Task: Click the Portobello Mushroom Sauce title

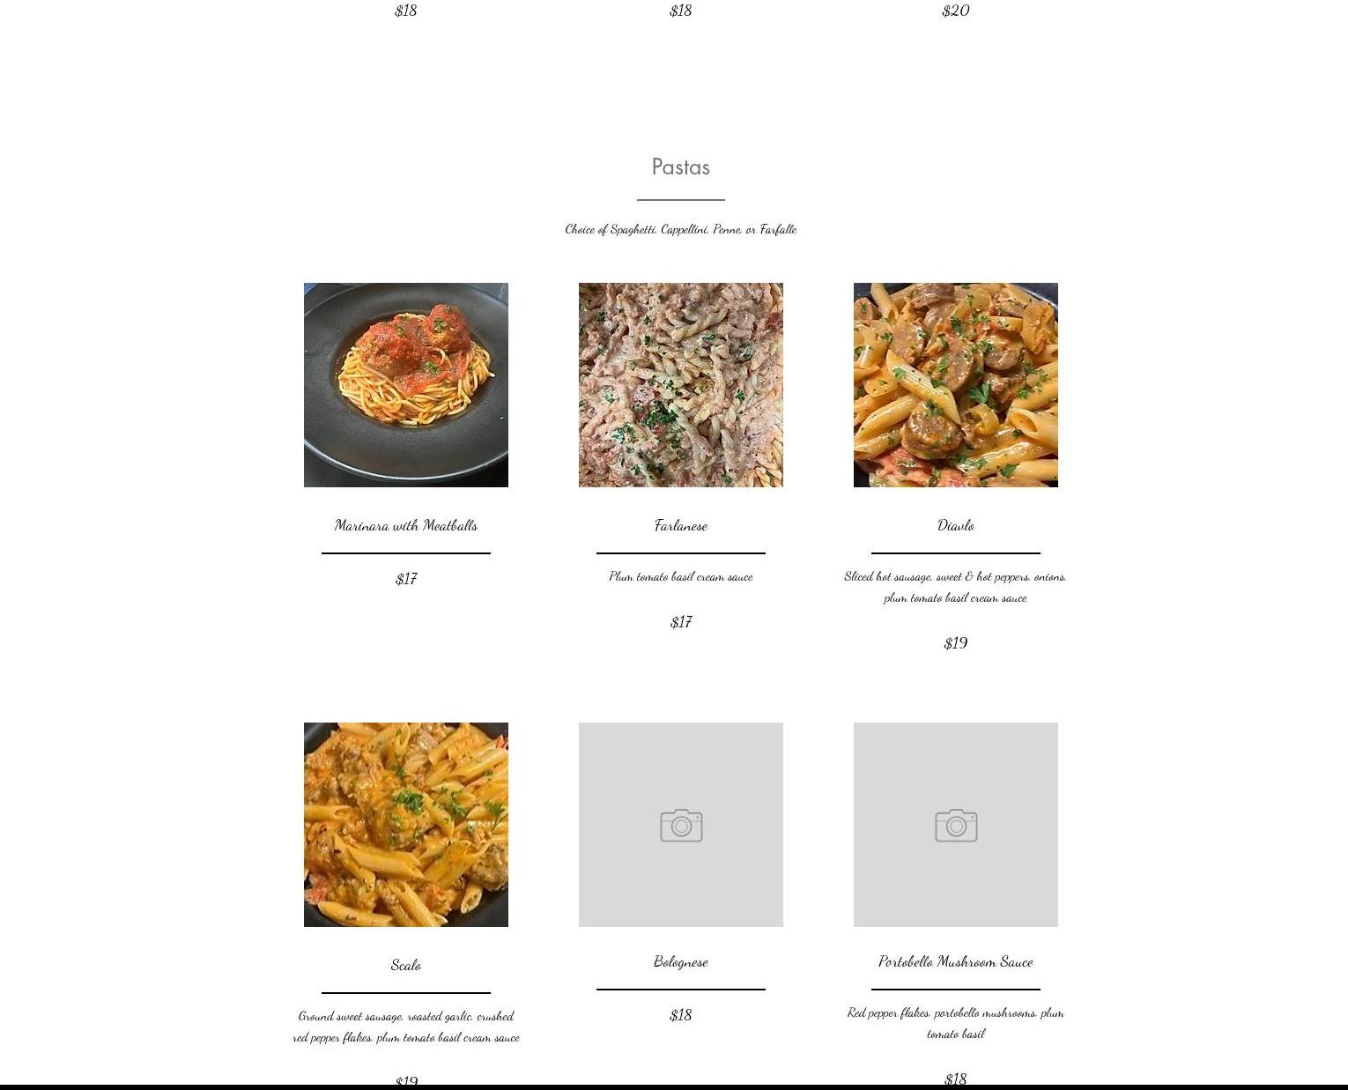Action: (956, 961)
